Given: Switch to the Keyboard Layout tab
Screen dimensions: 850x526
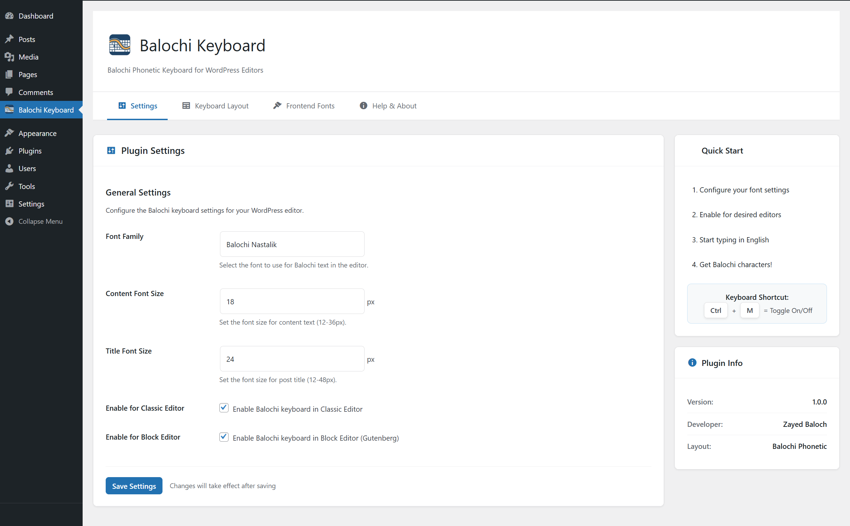Looking at the screenshot, I should [215, 106].
